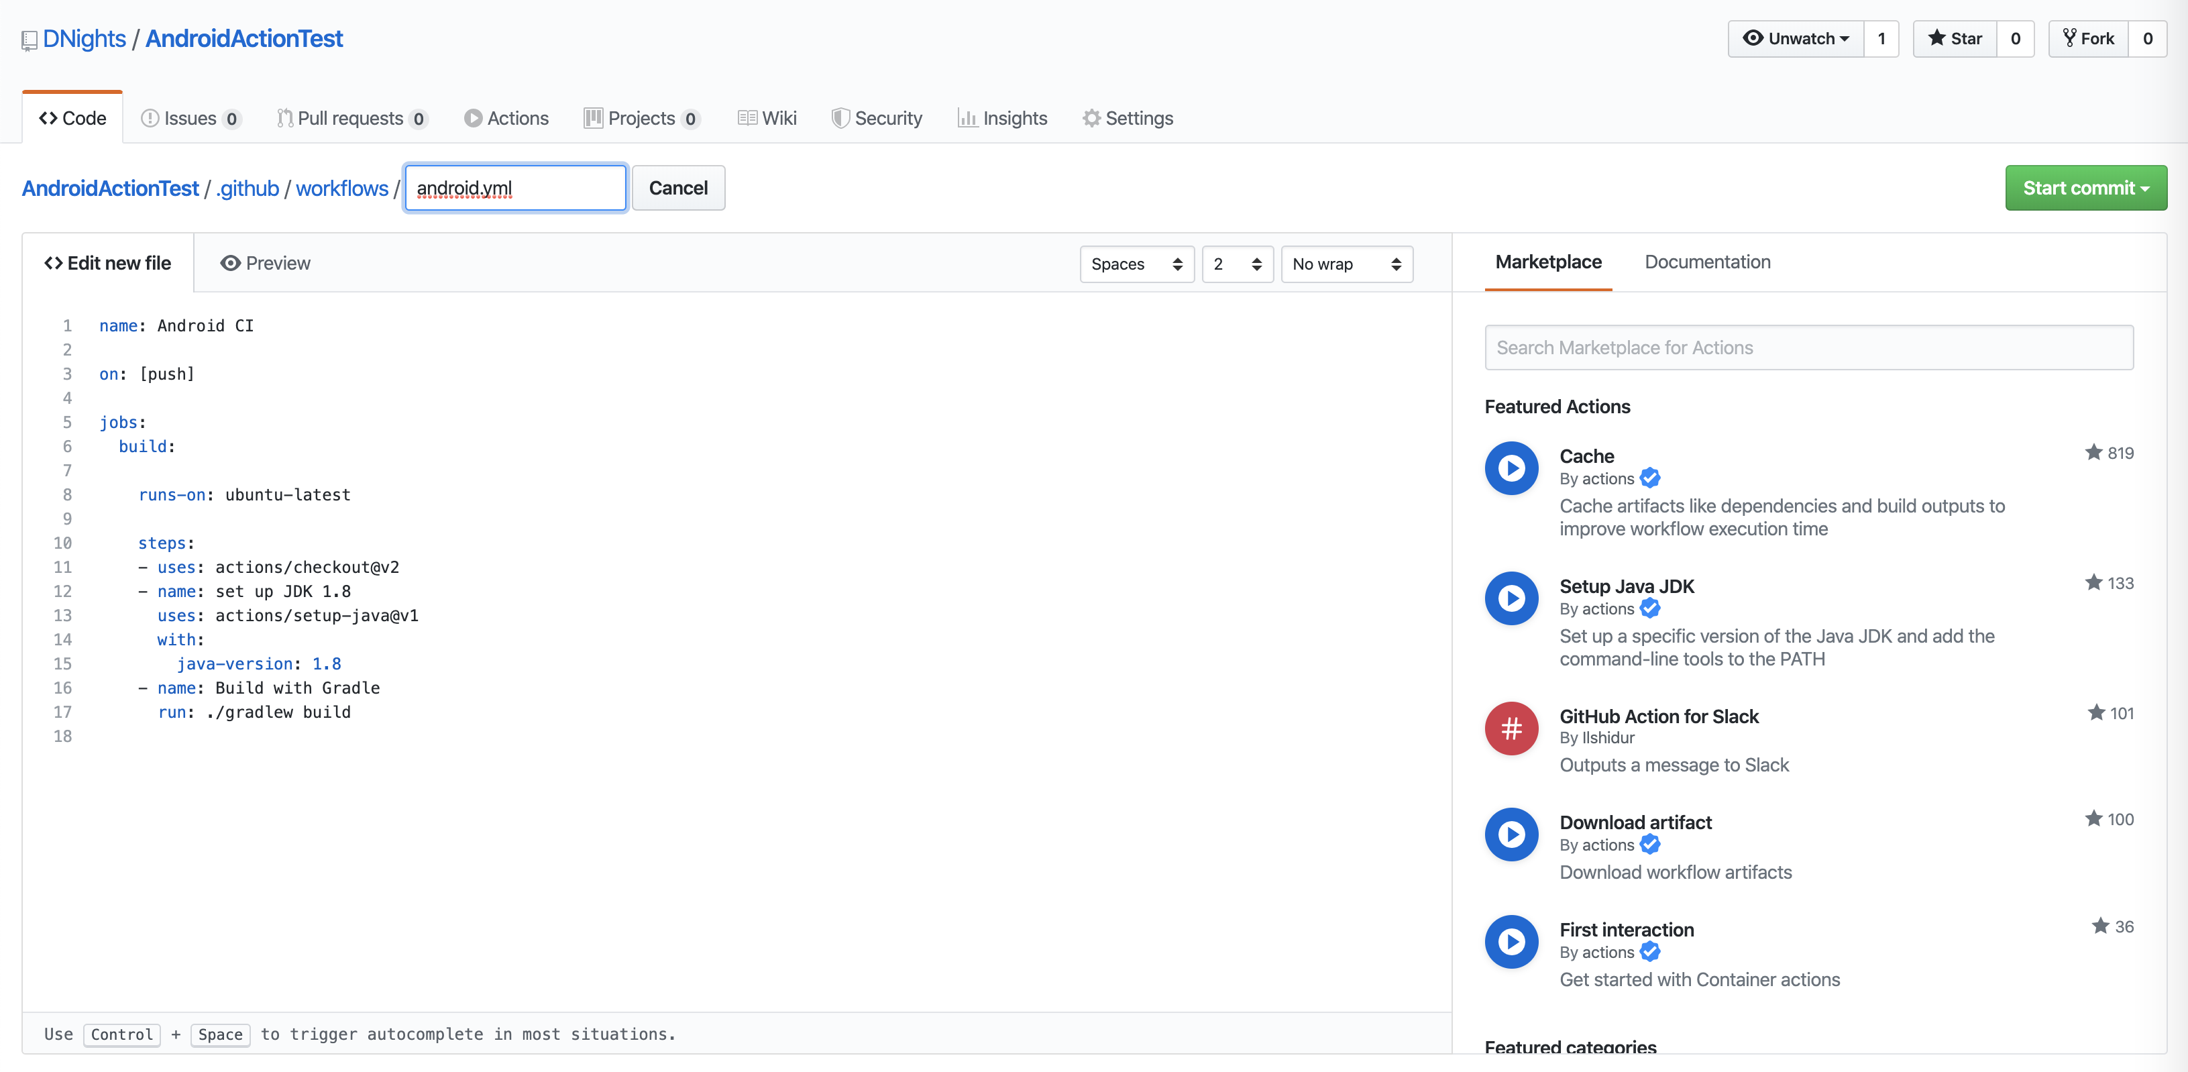Switch to the Preview tab

click(x=265, y=264)
